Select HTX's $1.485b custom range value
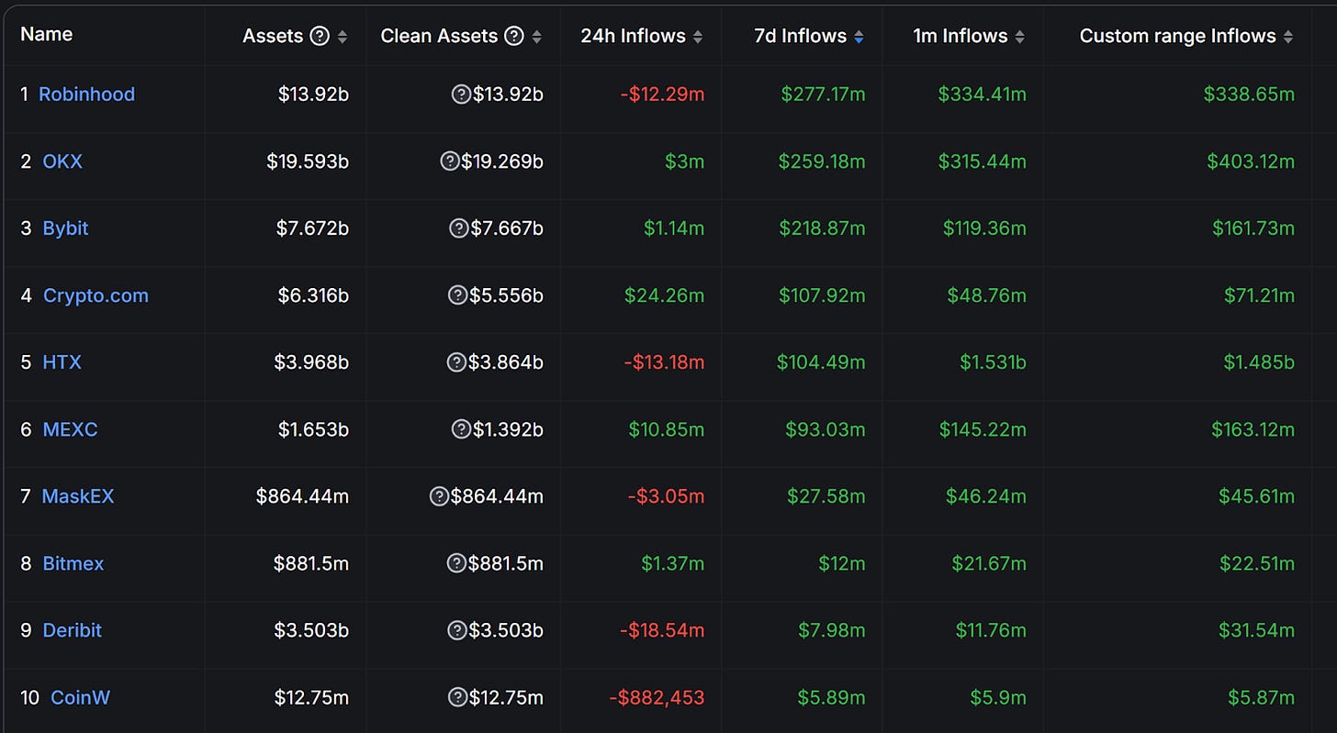The height and width of the screenshot is (733, 1337). (1259, 361)
